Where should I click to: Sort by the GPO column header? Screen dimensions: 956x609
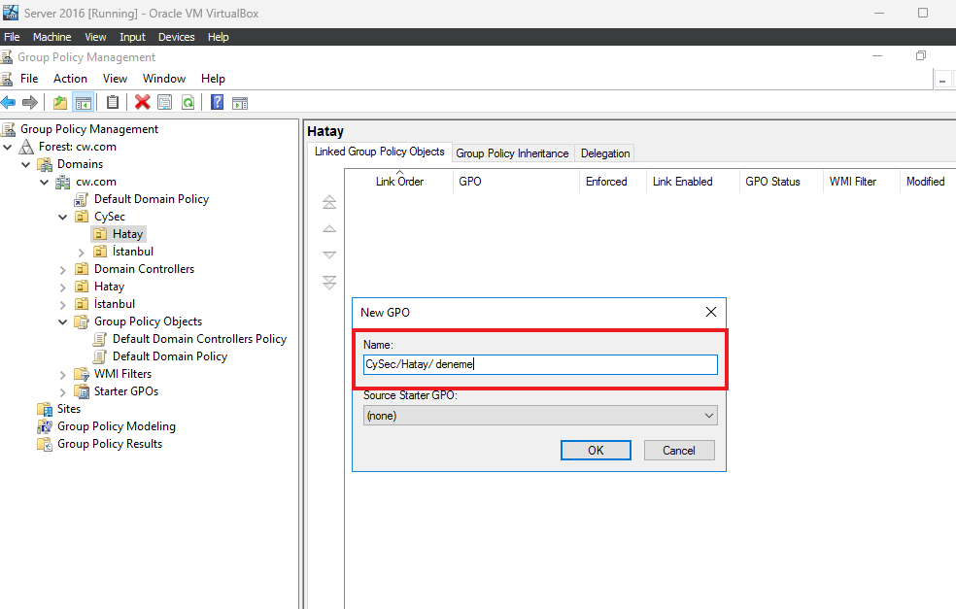click(x=516, y=182)
